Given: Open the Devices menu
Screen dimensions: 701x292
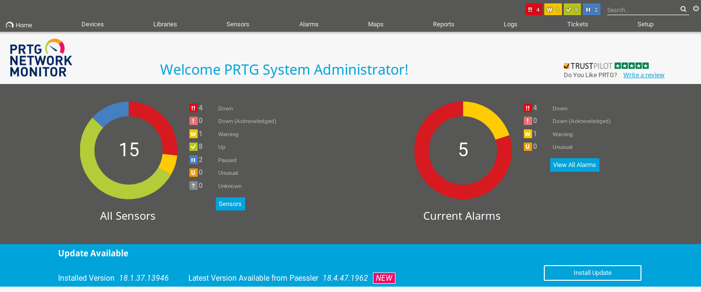Looking at the screenshot, I should click(x=92, y=24).
